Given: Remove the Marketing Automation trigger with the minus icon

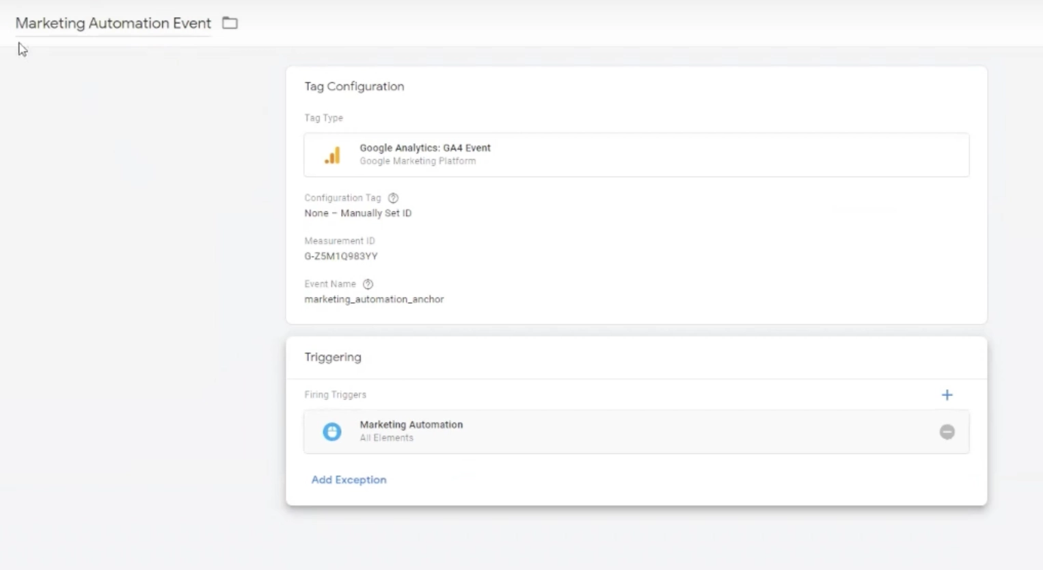Looking at the screenshot, I should point(947,432).
